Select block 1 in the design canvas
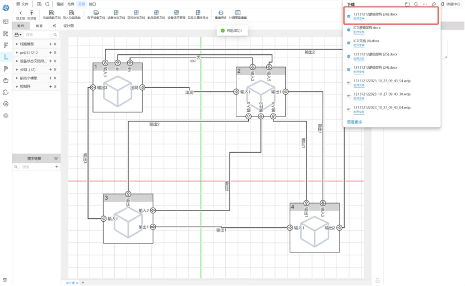The image size is (465, 286). [x=118, y=87]
